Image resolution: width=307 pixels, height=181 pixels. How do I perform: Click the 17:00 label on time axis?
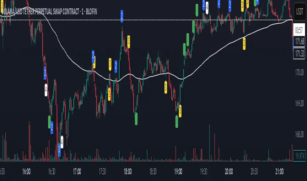77,171
